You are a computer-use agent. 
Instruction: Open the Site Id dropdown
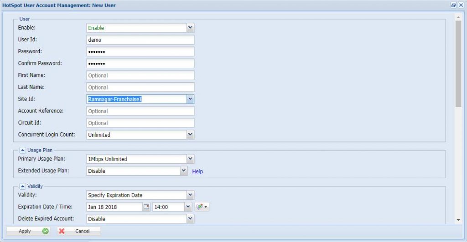click(x=190, y=99)
